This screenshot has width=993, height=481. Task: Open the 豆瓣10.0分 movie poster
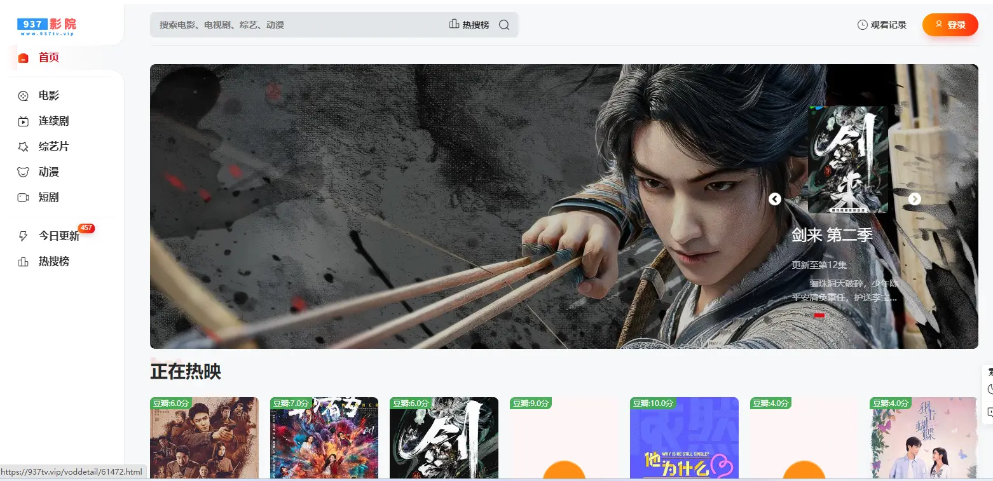pyautogui.click(x=684, y=438)
